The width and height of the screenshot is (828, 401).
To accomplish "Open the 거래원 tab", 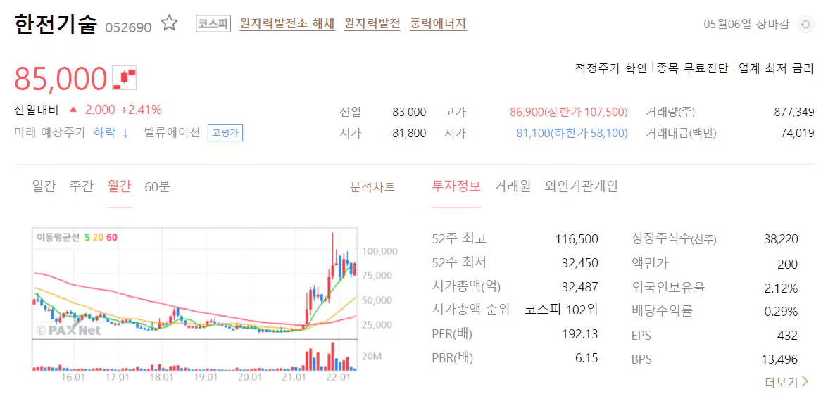I will click(x=513, y=186).
